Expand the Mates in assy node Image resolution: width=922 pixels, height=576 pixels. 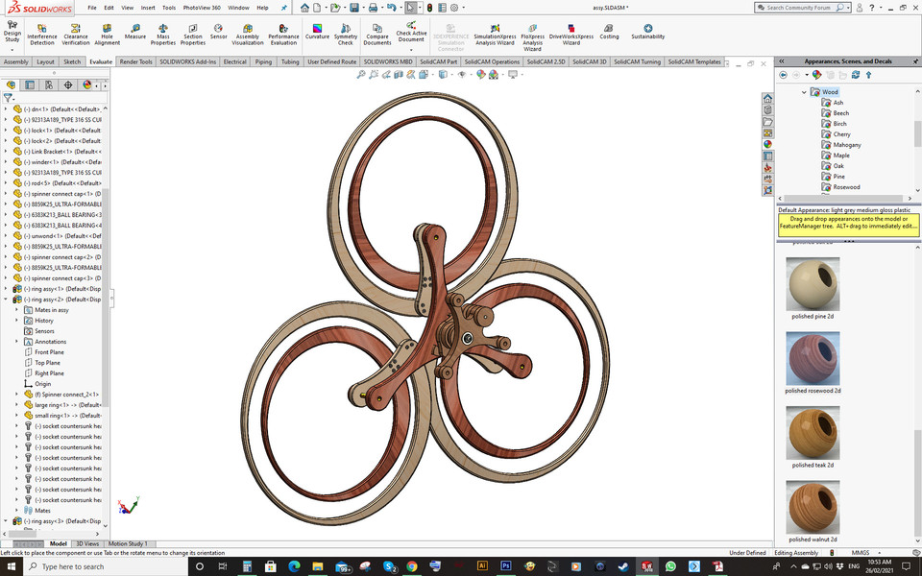click(14, 309)
